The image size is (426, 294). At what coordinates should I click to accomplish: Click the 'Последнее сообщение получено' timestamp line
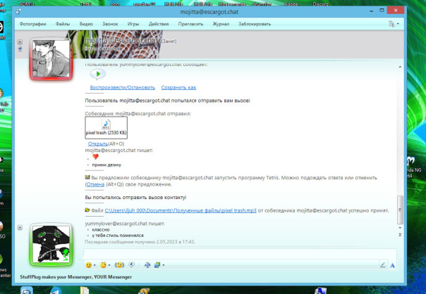(140, 241)
